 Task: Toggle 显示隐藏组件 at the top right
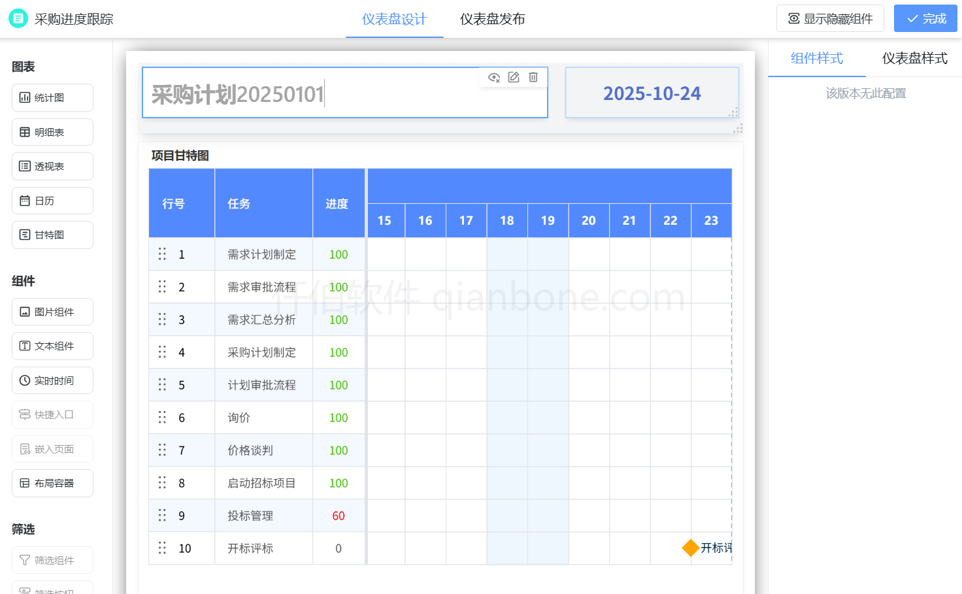pos(830,18)
